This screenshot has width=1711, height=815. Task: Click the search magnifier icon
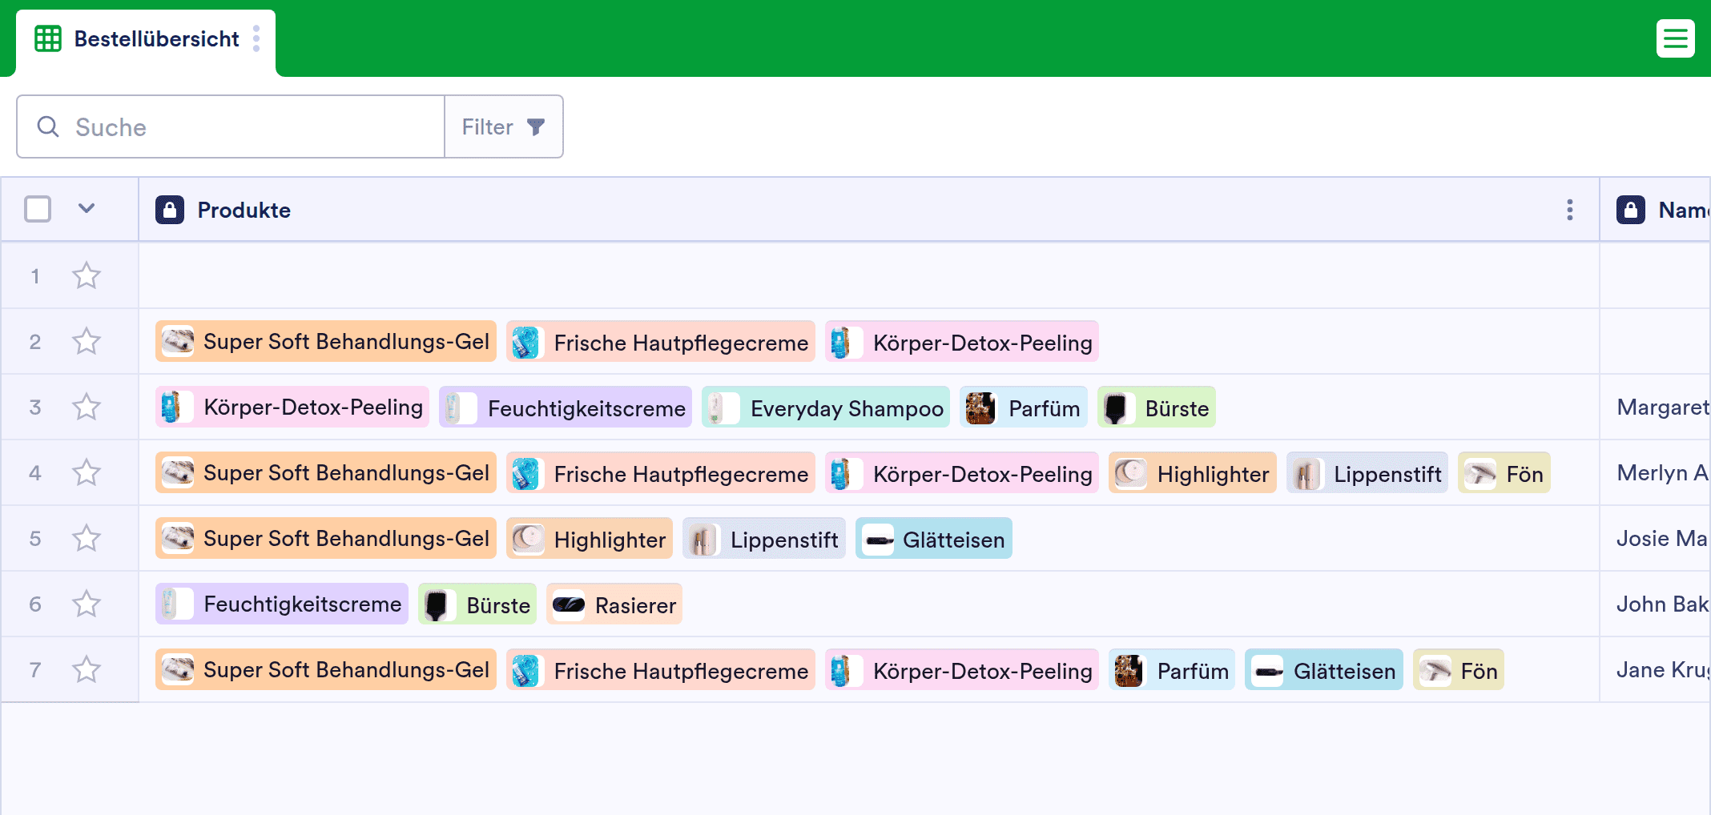(x=48, y=126)
